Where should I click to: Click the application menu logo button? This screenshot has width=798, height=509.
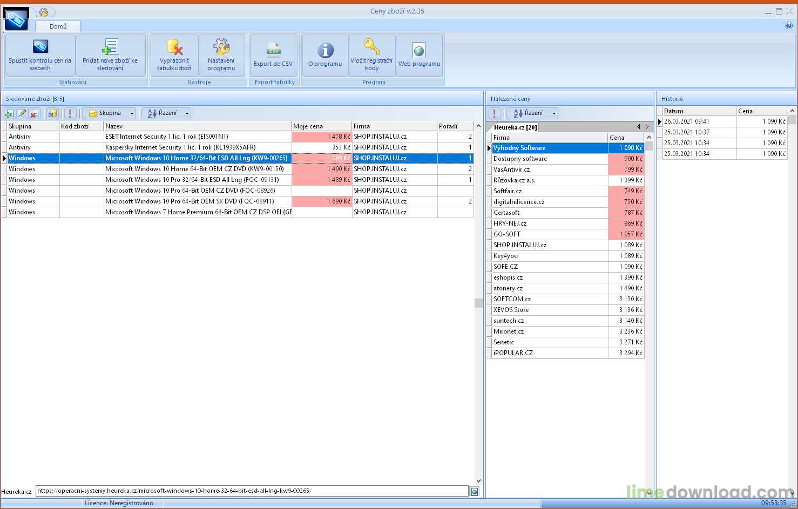tap(16, 19)
